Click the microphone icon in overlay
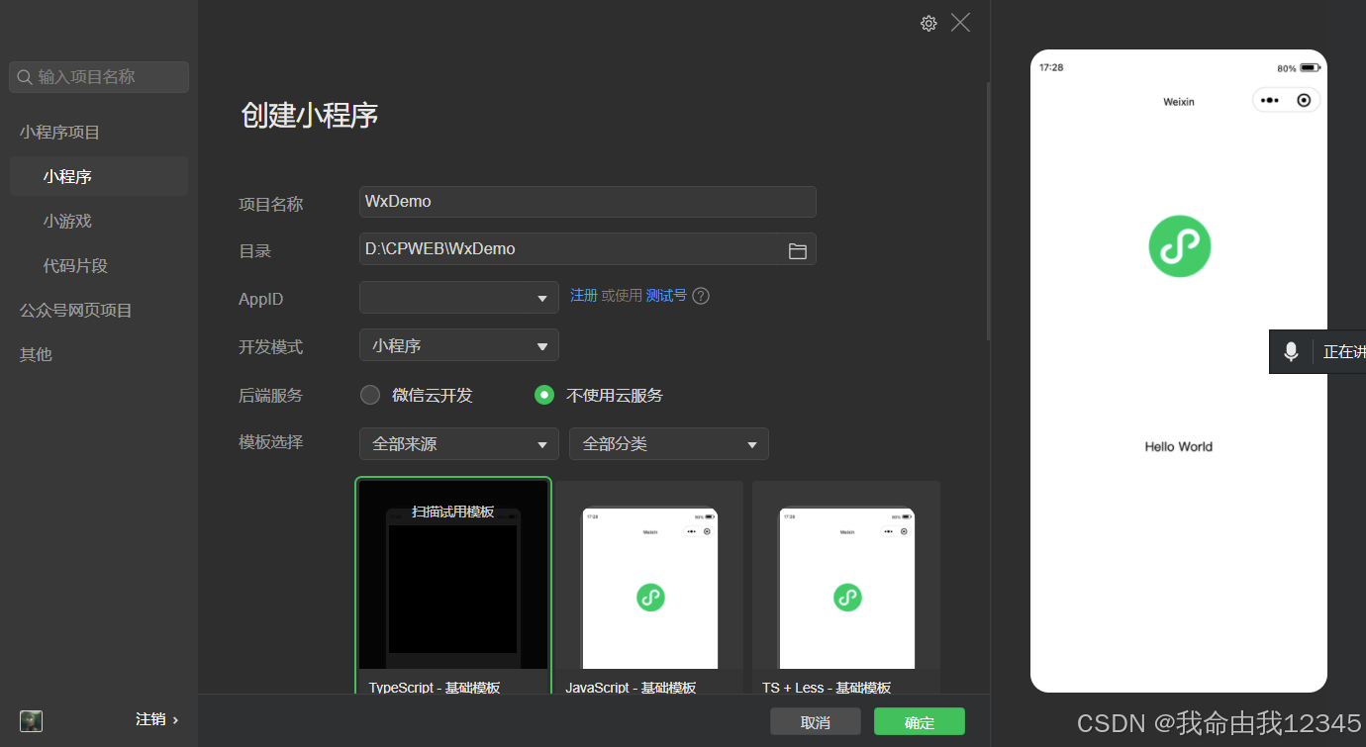The height and width of the screenshot is (747, 1366). (1291, 351)
